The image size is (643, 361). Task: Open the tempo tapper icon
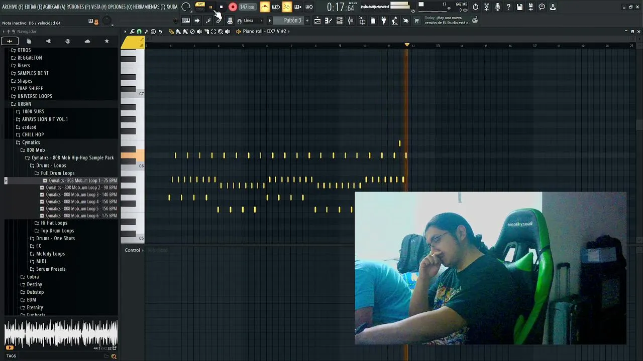pyautogui.click(x=395, y=21)
